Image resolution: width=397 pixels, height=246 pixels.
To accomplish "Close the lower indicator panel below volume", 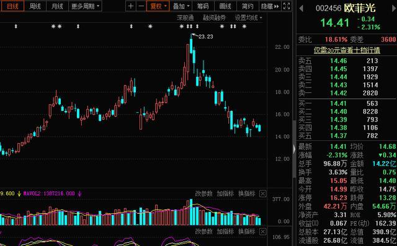I will tap(263, 232).
